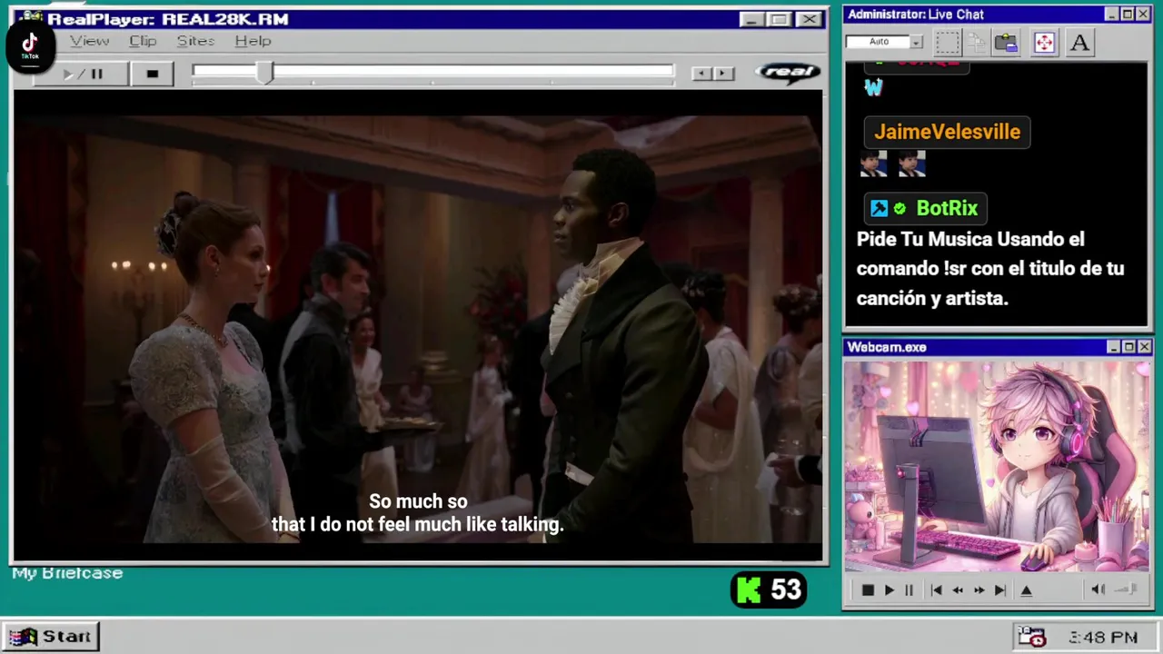
Task: Pause the Webcam.exe player
Action: [909, 590]
